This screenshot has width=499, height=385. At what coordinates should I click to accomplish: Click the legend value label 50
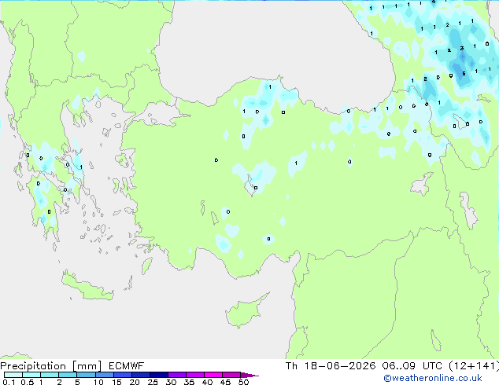point(243,382)
